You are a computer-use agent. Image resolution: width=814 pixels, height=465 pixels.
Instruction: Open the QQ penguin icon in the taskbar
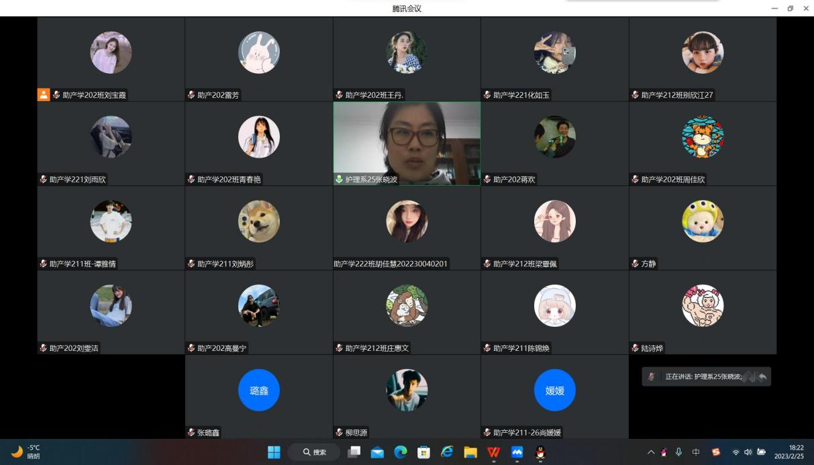coord(540,452)
